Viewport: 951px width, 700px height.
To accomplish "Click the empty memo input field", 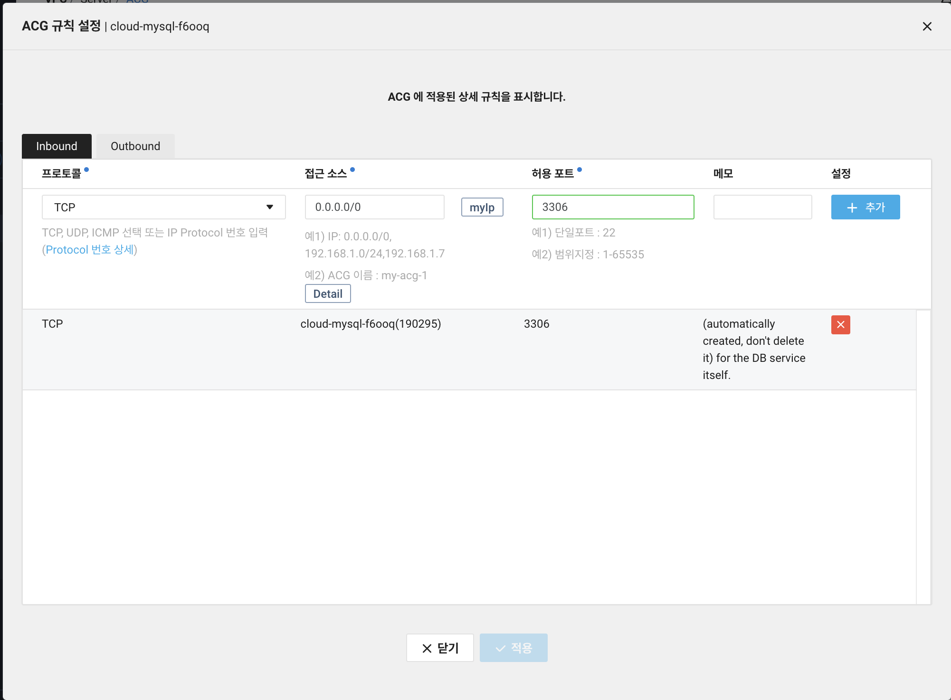I will [x=762, y=208].
